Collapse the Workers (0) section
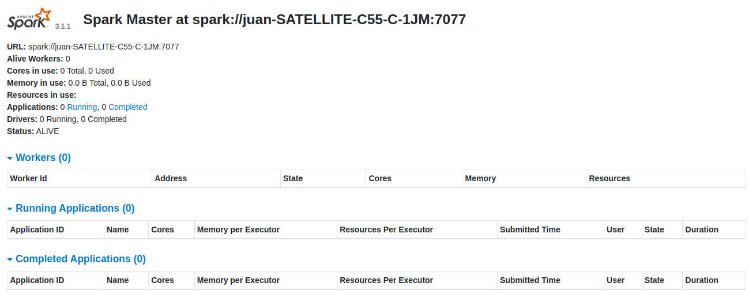Viewport: 749px width, 306px height. pyautogui.click(x=39, y=158)
